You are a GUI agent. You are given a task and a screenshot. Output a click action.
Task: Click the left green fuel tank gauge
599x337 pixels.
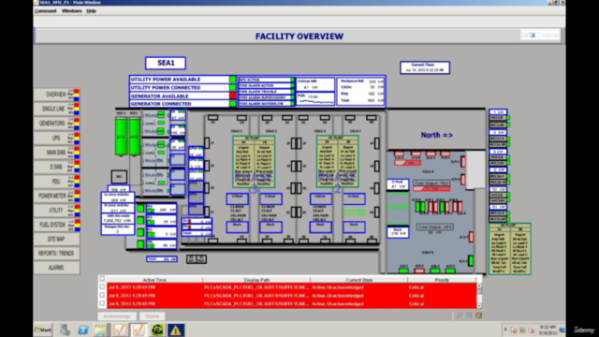tap(121, 137)
